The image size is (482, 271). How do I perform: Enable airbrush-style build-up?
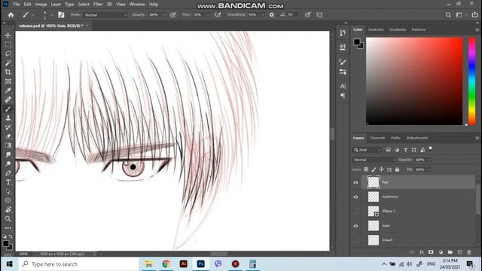218,15
